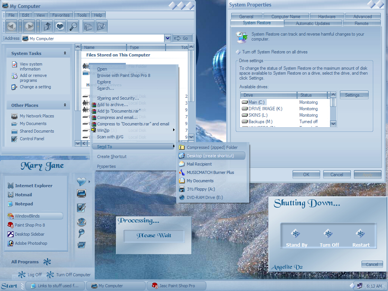The image size is (388, 291).
Task: Open the Folders view toolbar icon
Action: click(88, 26)
